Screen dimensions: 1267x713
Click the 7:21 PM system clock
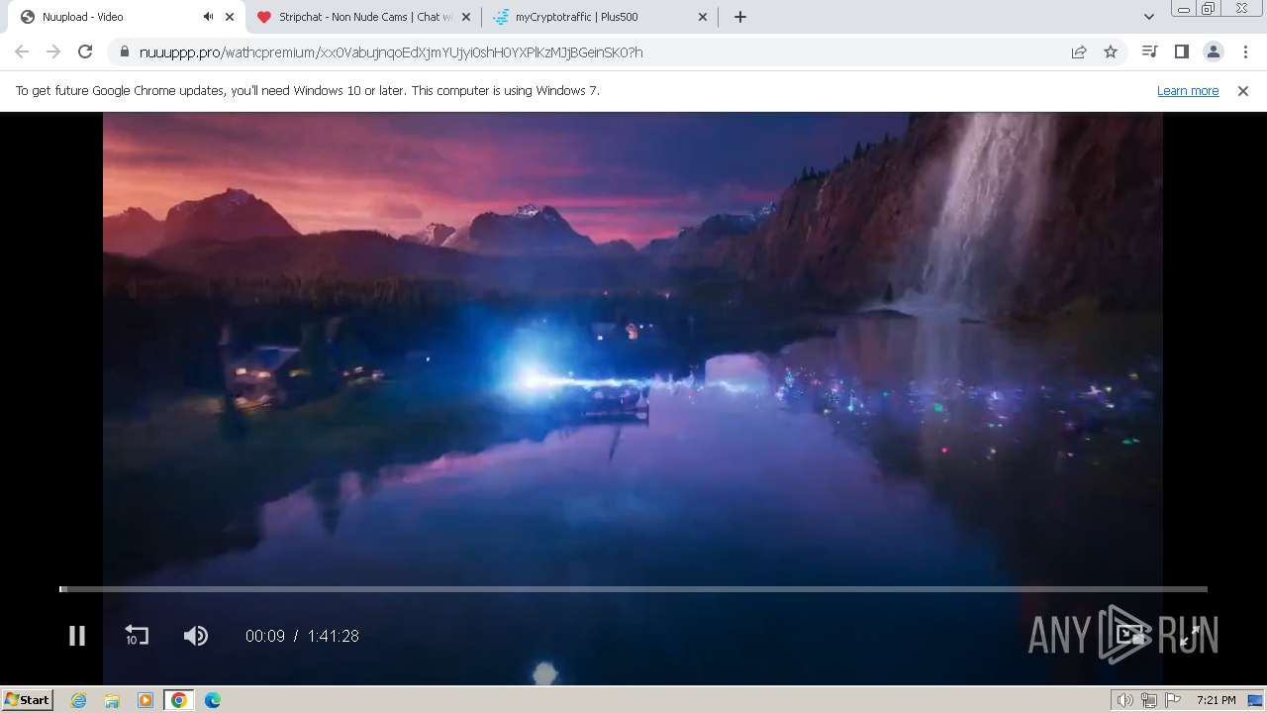[x=1216, y=700]
